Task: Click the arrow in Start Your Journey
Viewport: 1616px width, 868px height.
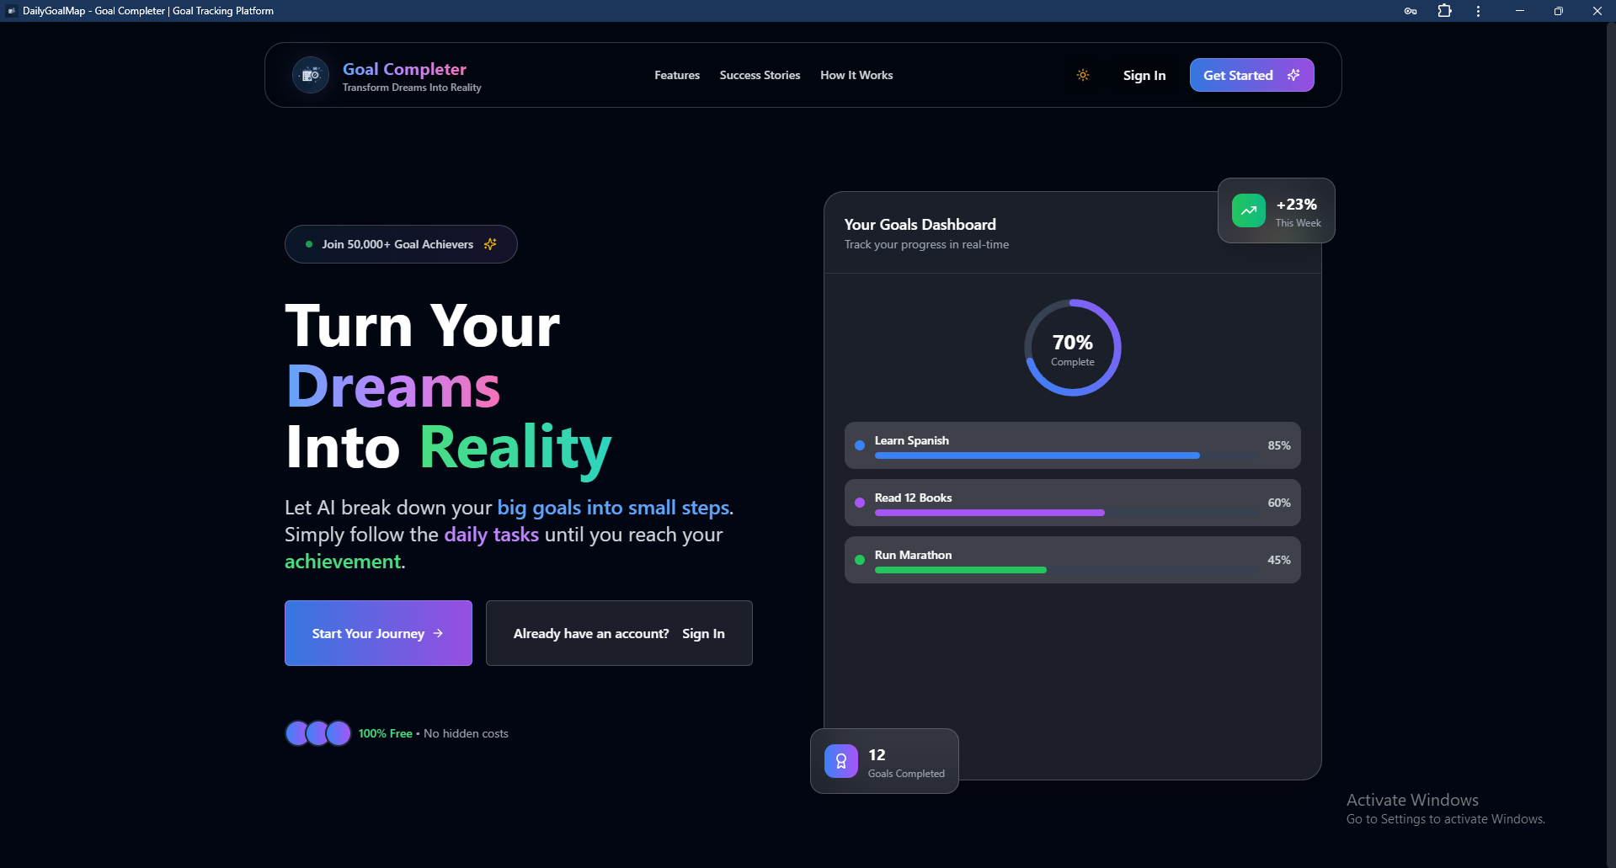Action: (x=438, y=633)
